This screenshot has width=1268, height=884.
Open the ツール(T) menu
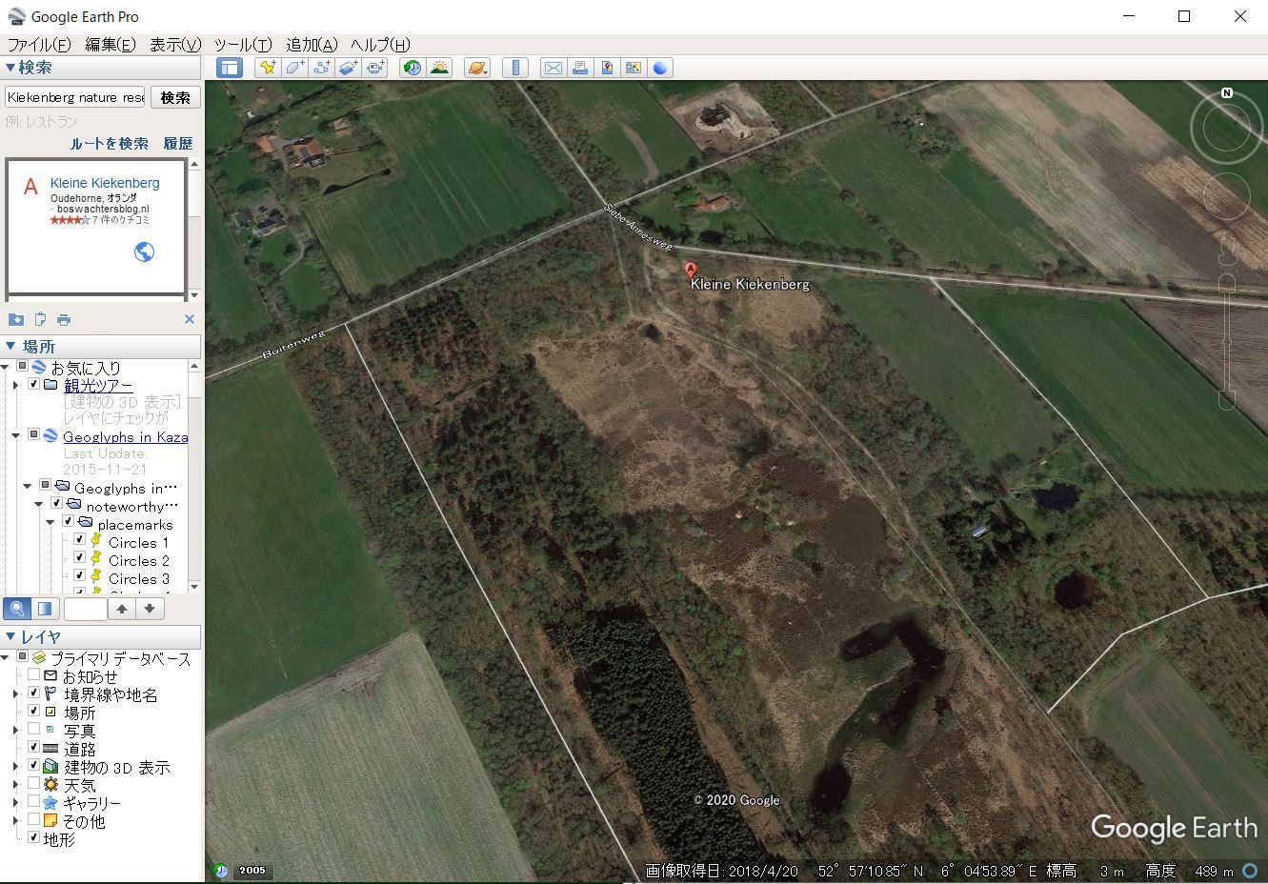click(x=243, y=45)
